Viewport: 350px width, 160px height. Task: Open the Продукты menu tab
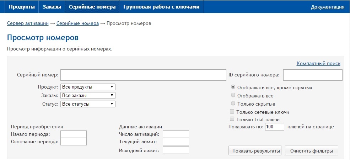pos(22,7)
